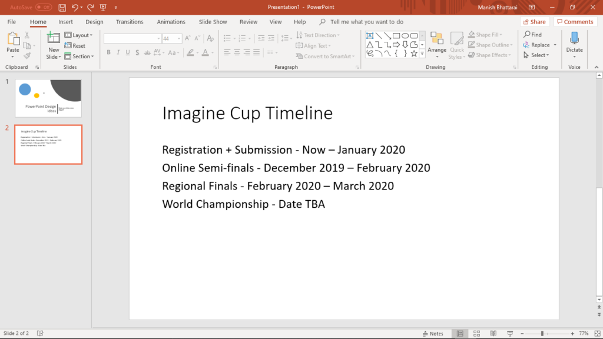Start slide show from beginning icon
Viewport: 603px width, 339px height.
coord(104,7)
